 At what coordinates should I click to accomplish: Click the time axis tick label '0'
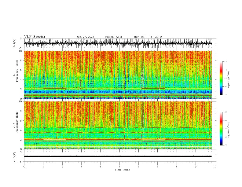point(24,167)
